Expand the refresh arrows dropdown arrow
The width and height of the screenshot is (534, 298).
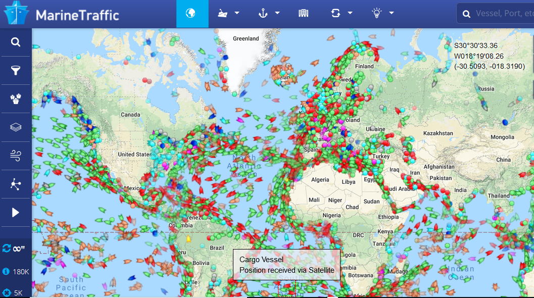pyautogui.click(x=350, y=13)
